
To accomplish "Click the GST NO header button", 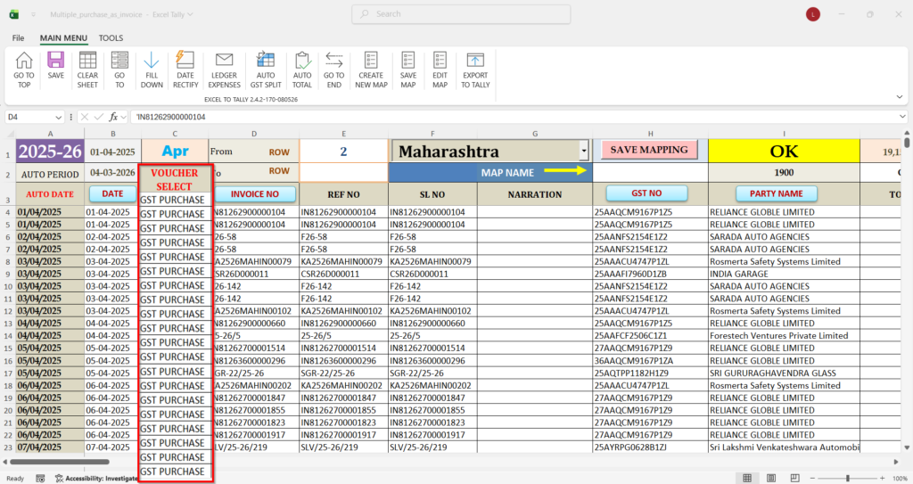I will 647,193.
